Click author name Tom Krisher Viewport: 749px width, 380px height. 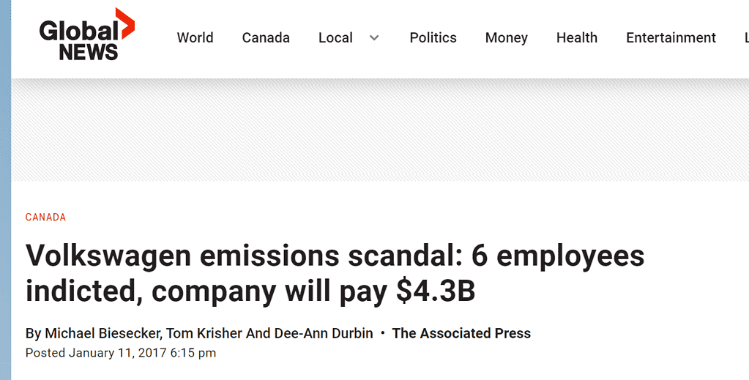point(204,333)
